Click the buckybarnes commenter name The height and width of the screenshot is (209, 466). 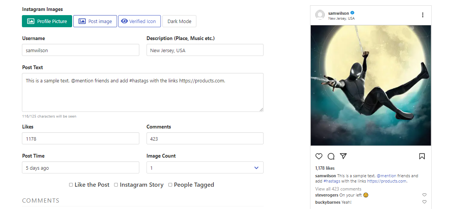click(x=328, y=202)
